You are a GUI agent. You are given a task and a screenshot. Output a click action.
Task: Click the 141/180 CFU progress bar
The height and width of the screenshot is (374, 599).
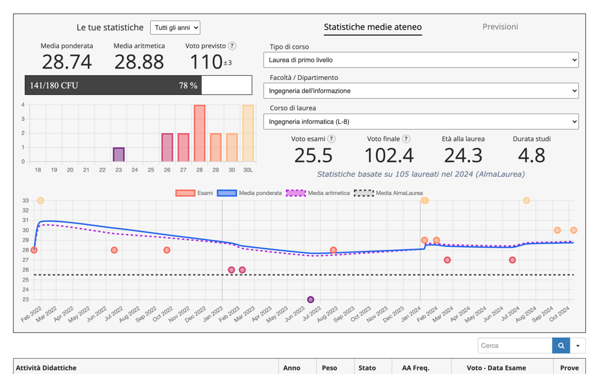[138, 86]
